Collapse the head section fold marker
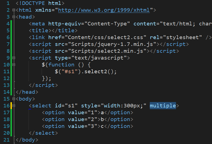 coord(14,17)
